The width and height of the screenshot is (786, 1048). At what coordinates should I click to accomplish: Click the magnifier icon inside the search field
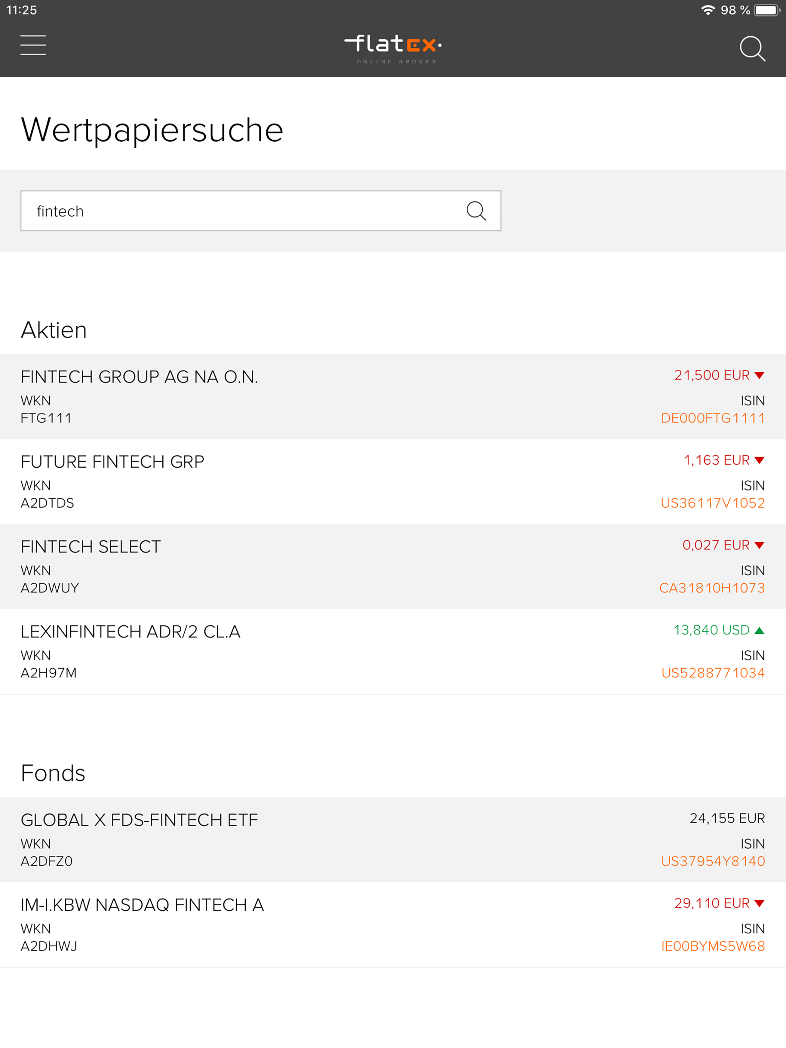[x=476, y=211]
